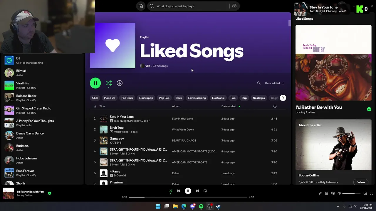This screenshot has height=211, width=376.
Task: Select the Electropop filter chip
Action: (x=146, y=98)
